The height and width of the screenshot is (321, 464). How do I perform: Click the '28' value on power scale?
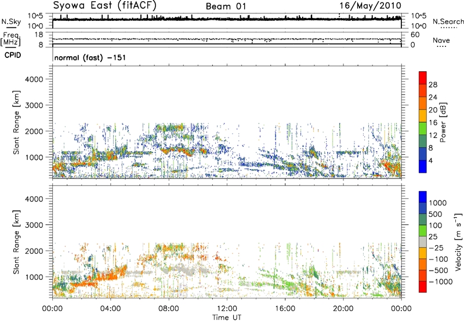click(433, 85)
